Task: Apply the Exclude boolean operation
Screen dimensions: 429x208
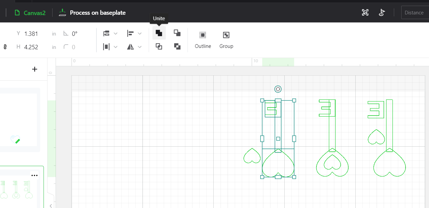Action: (x=177, y=47)
